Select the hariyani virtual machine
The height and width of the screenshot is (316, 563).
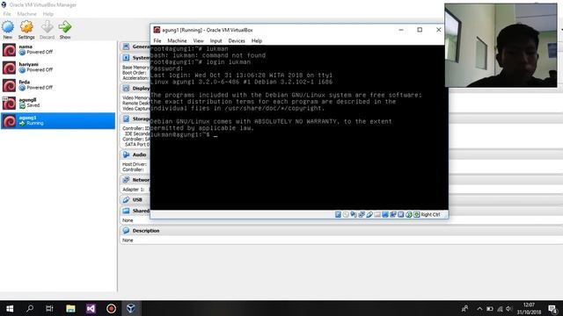click(x=58, y=68)
